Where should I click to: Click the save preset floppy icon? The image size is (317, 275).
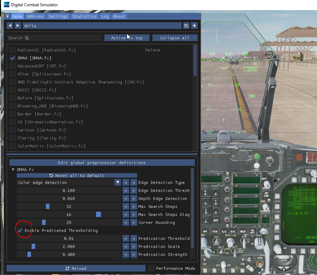pos(186,26)
